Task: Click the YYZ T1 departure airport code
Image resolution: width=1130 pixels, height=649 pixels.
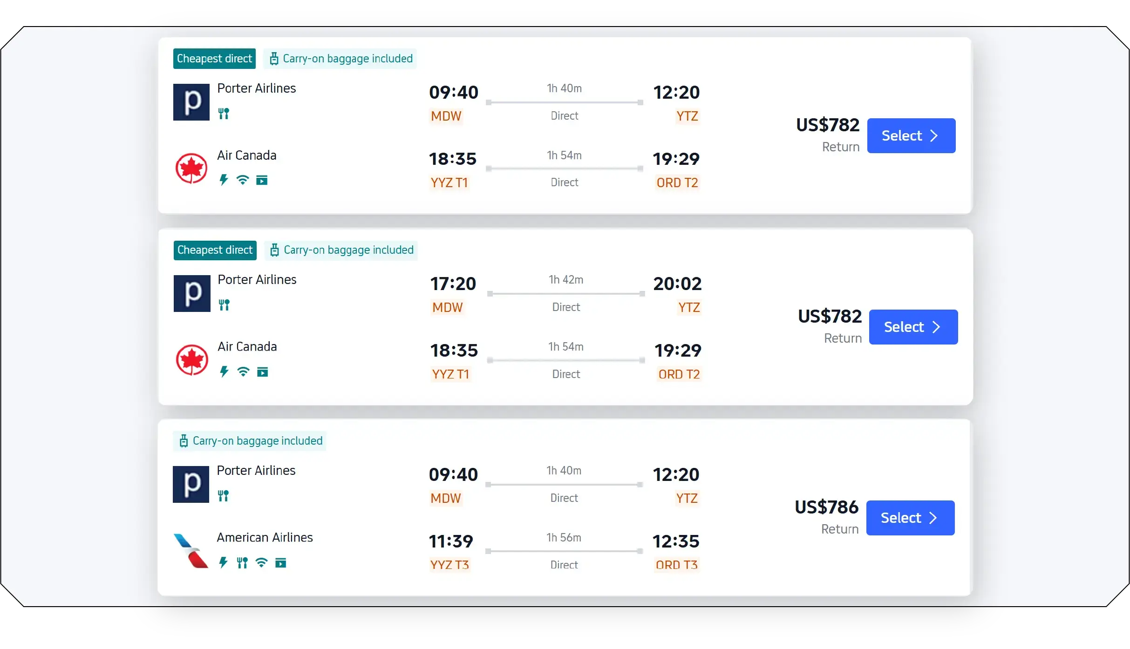Action: pos(449,183)
